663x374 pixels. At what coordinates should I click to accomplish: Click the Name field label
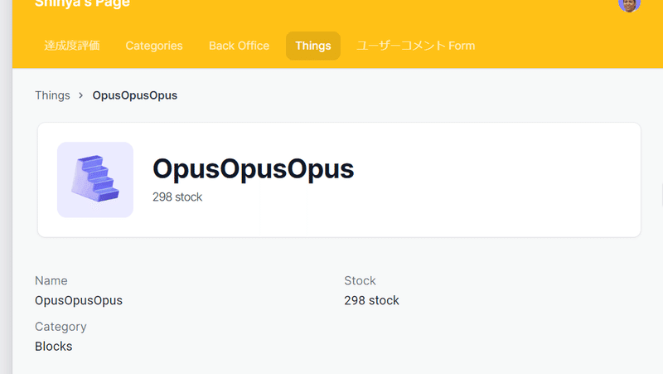(x=51, y=281)
